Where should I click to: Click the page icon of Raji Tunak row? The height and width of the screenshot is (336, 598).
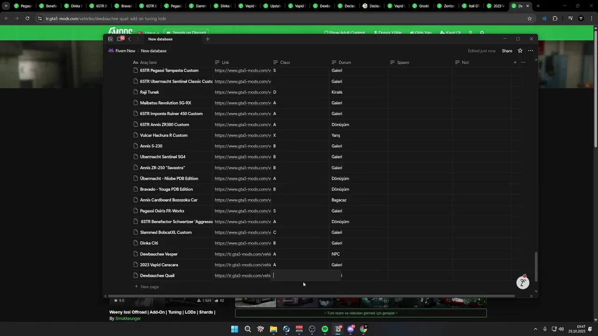click(136, 92)
